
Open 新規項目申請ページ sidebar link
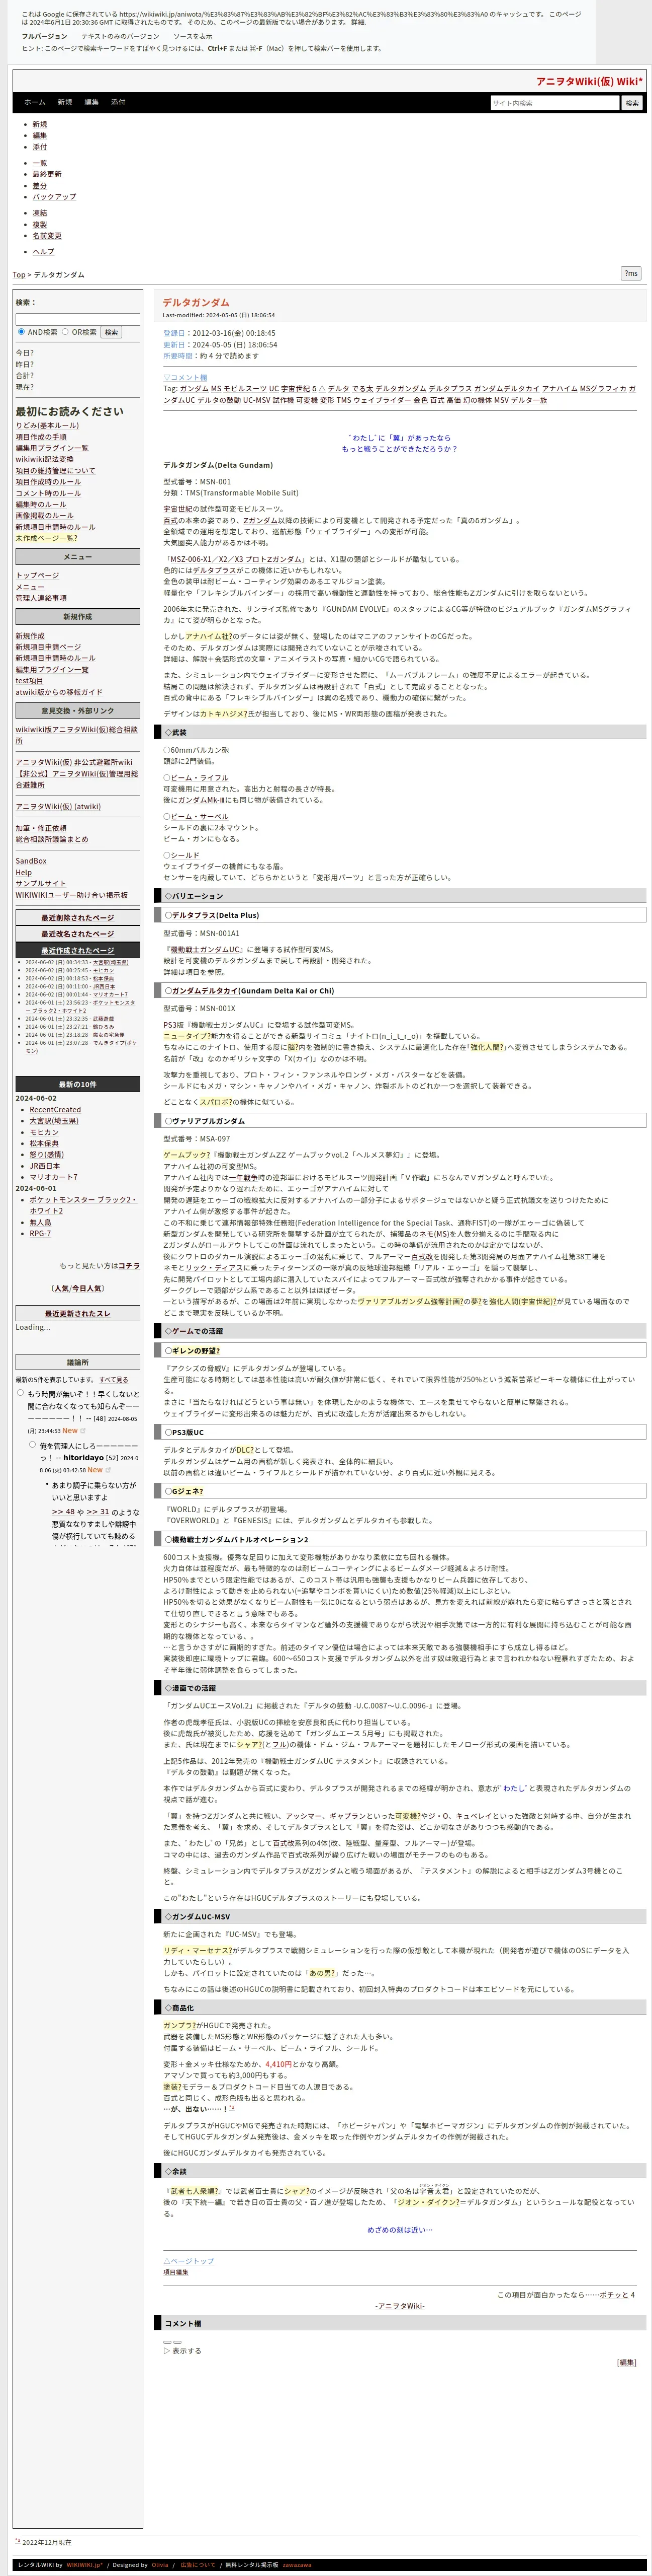click(x=48, y=647)
